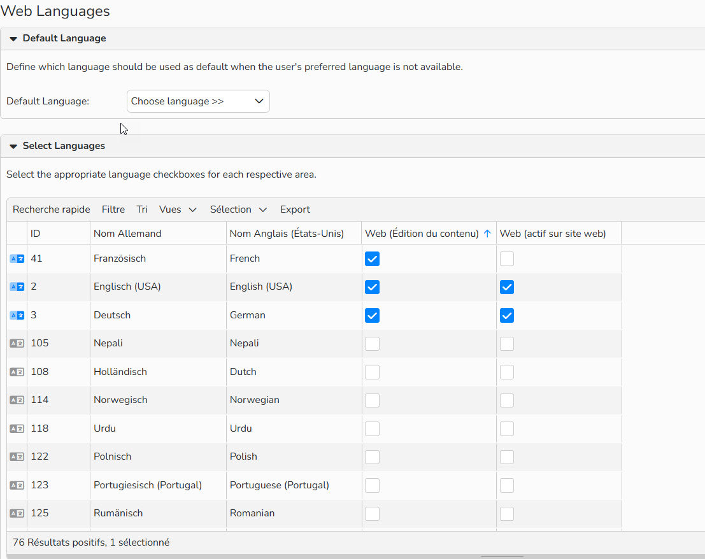
Task: Enable Urdu content editing checkbox
Action: click(373, 428)
